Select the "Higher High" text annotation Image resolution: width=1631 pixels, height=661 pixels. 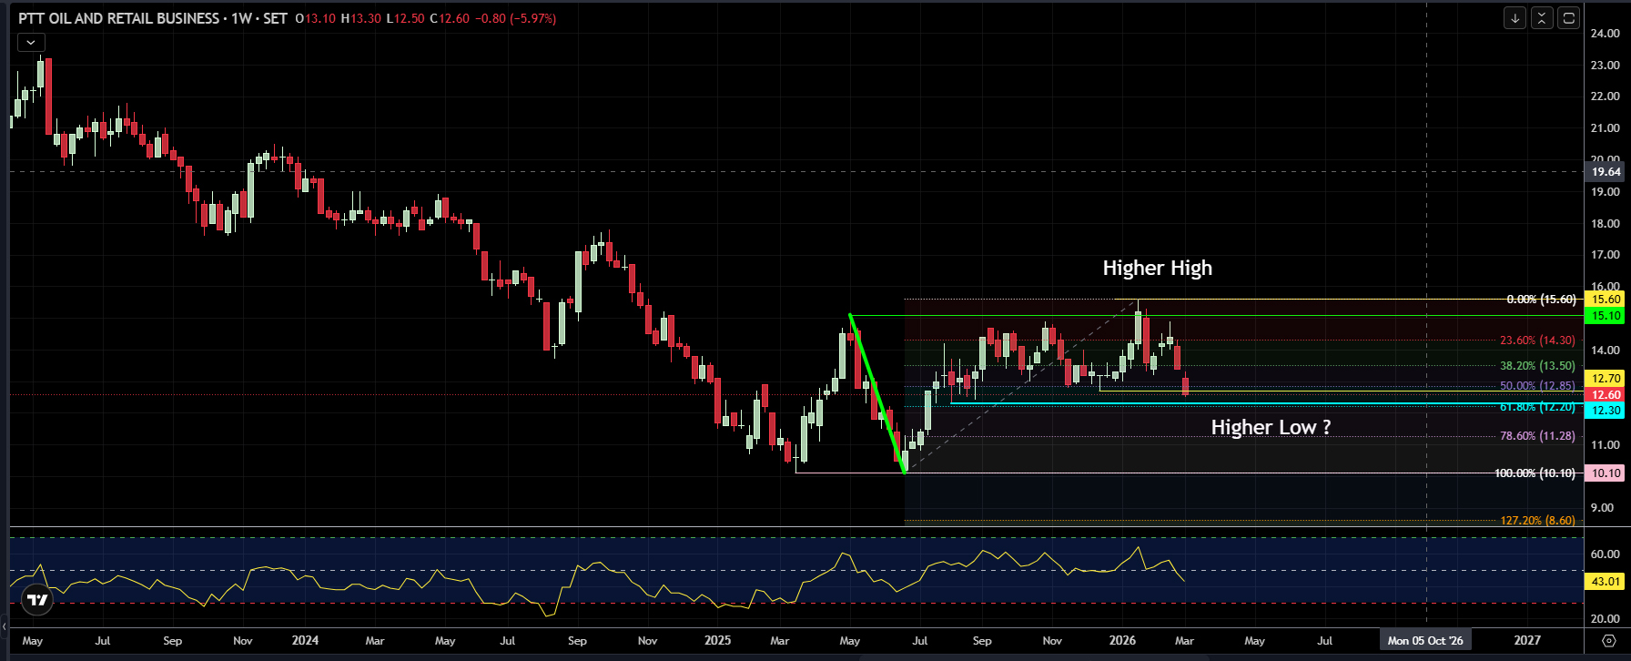point(1158,268)
